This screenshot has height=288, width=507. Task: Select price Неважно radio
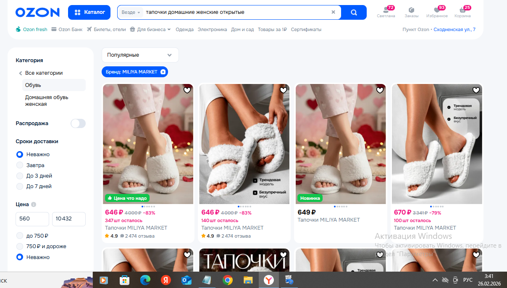[20, 257]
